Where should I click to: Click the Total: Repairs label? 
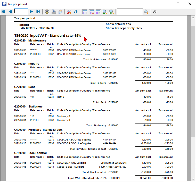[x=97, y=83]
